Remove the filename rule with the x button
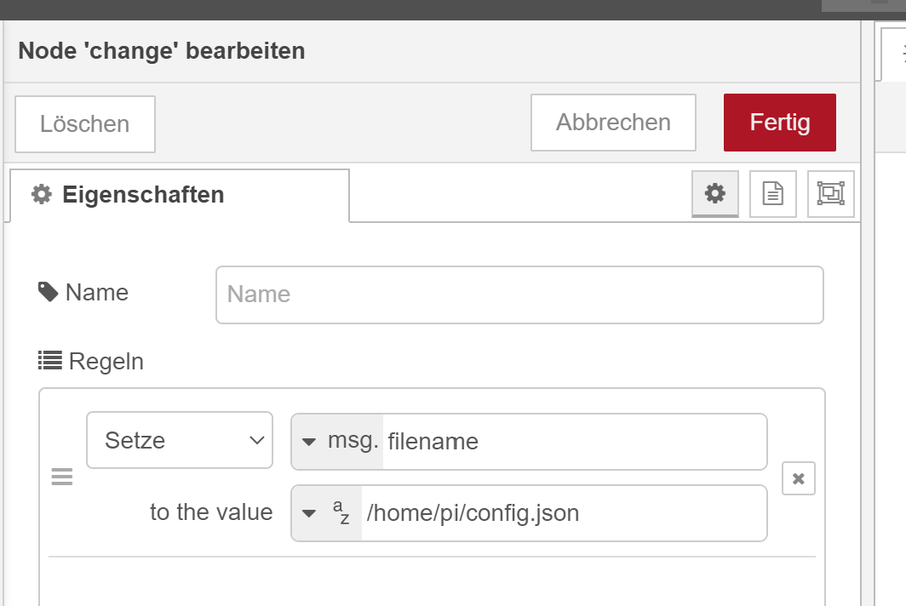Screen dimensions: 906x606 coord(798,478)
